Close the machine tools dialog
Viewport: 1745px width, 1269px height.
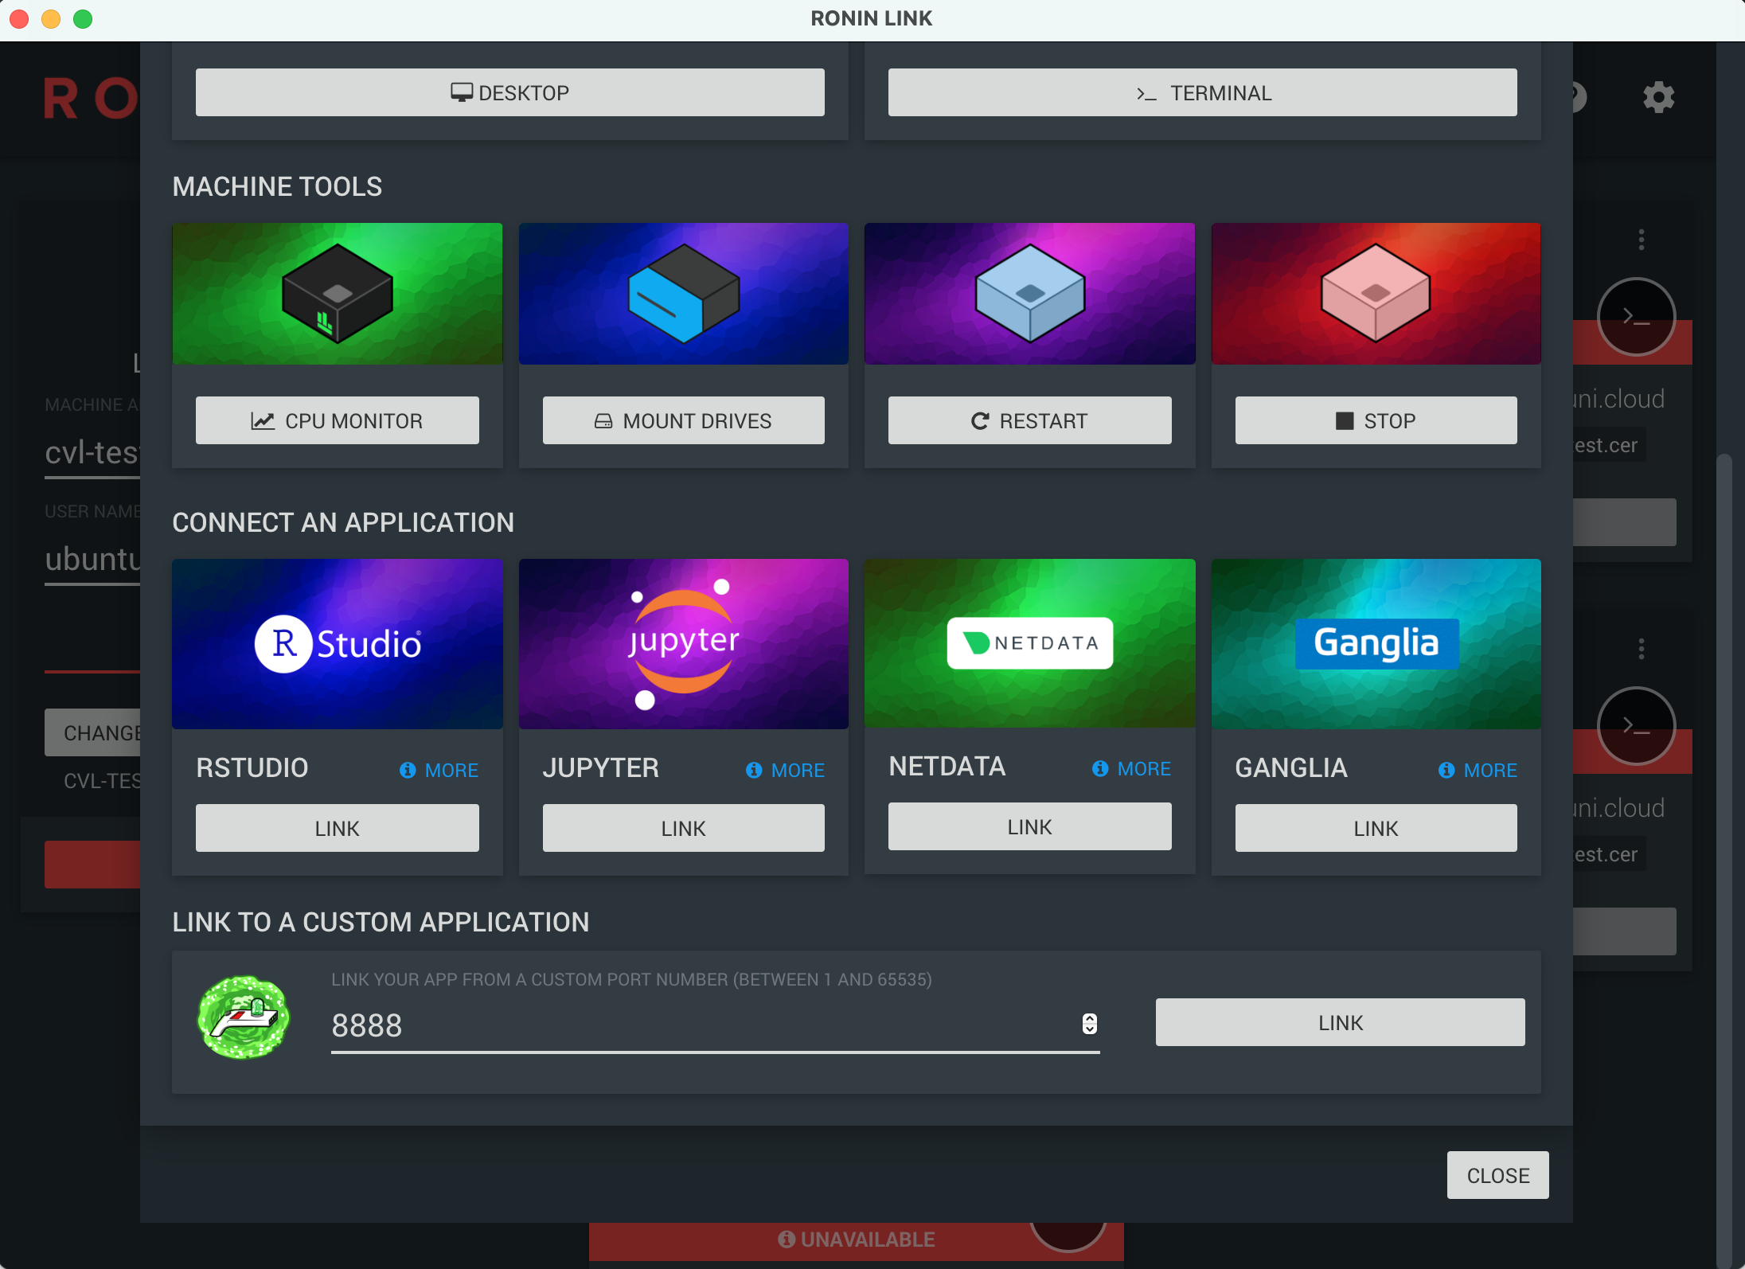click(1498, 1175)
